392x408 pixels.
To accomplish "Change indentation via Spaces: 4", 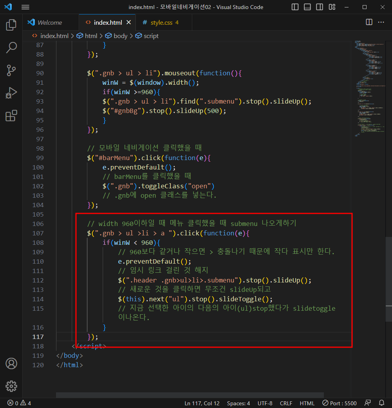I will pos(238,403).
